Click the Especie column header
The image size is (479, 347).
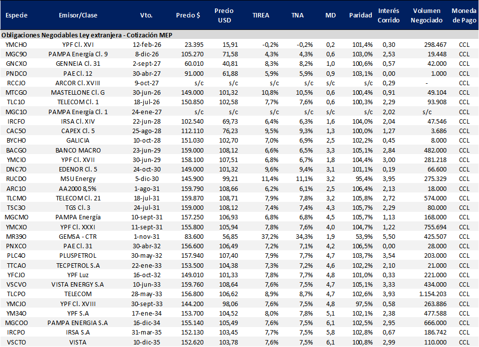pyautogui.click(x=16, y=15)
